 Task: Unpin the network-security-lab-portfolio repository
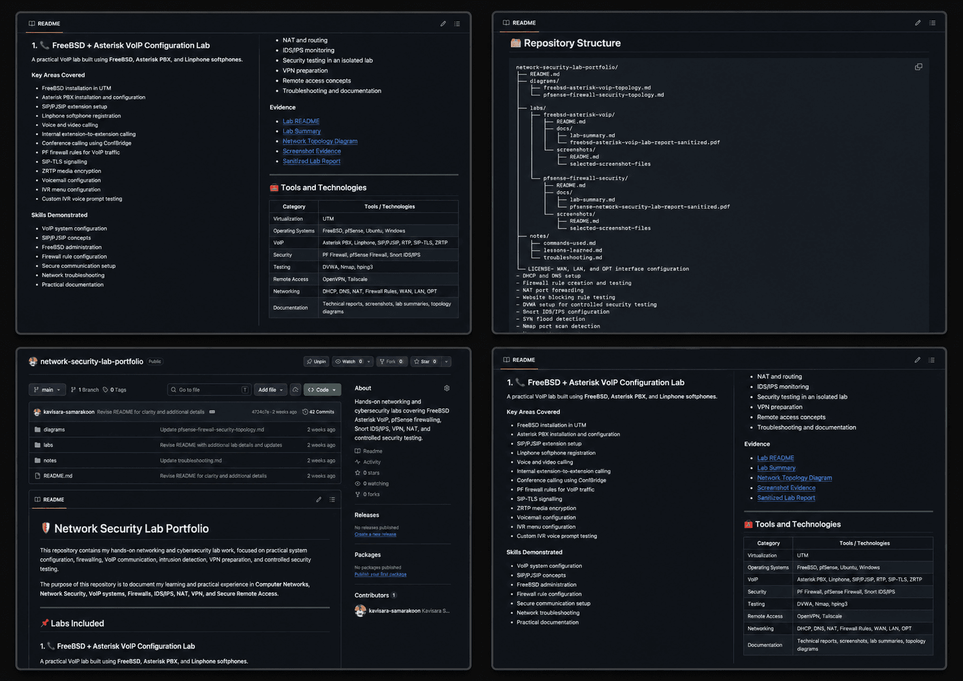click(316, 361)
